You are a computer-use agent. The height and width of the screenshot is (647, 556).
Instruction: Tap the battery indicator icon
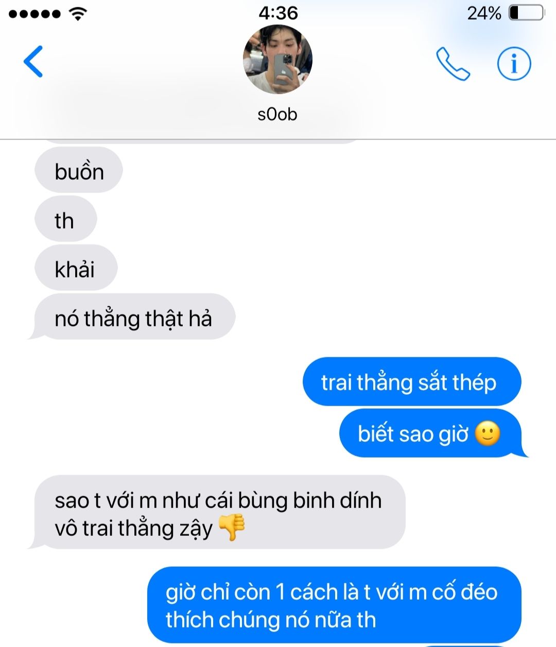(x=526, y=13)
